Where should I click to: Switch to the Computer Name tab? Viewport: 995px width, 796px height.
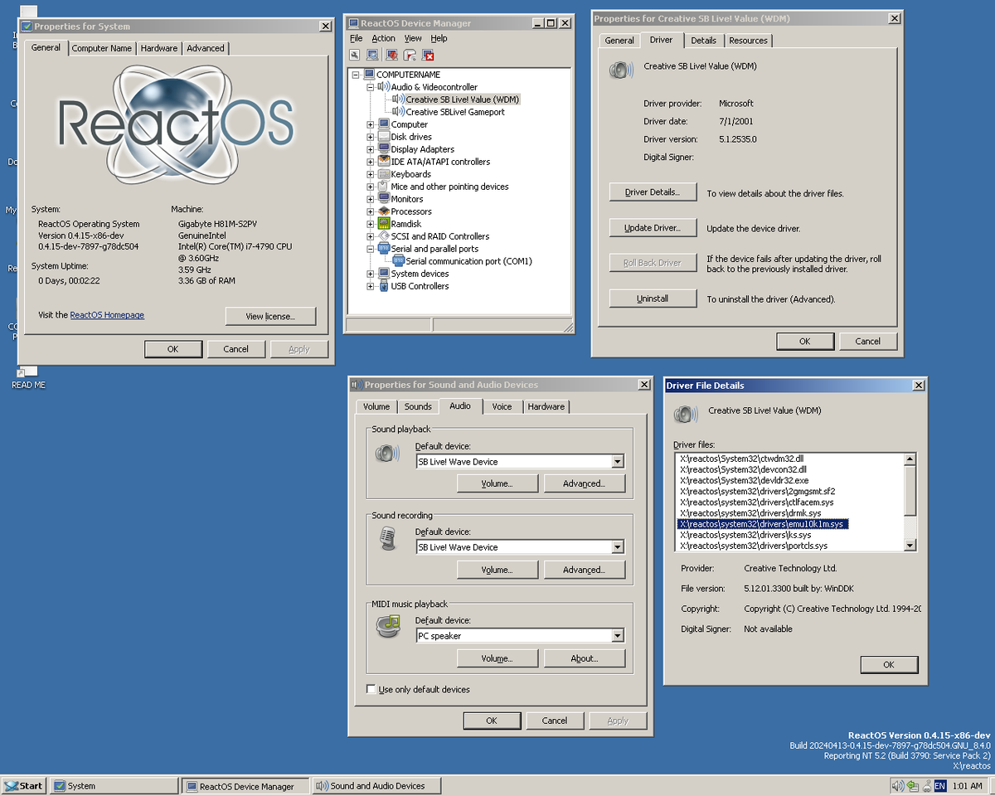[102, 48]
